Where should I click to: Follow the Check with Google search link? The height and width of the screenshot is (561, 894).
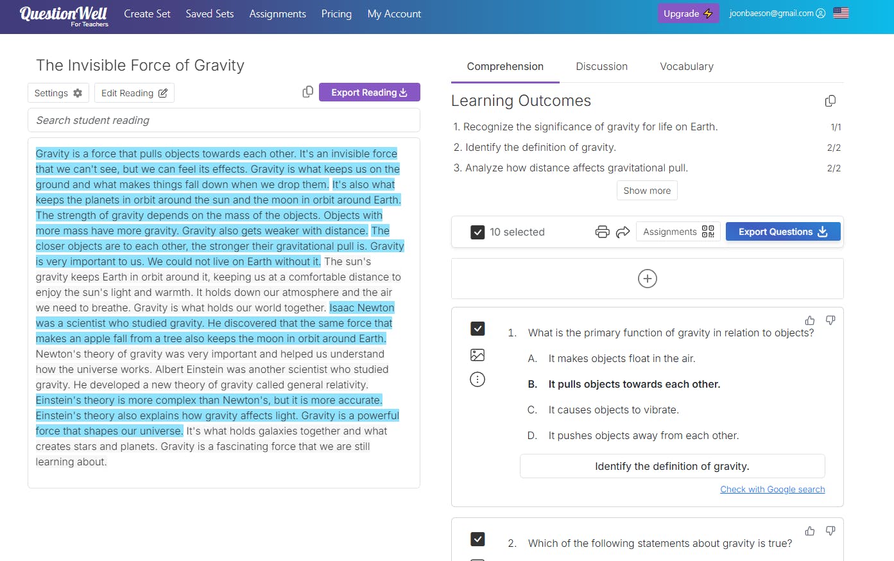click(x=772, y=489)
